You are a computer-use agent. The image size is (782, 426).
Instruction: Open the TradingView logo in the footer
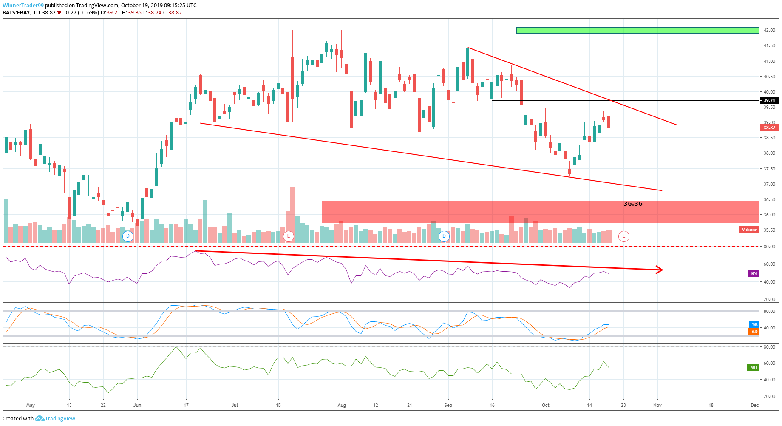tap(40, 418)
